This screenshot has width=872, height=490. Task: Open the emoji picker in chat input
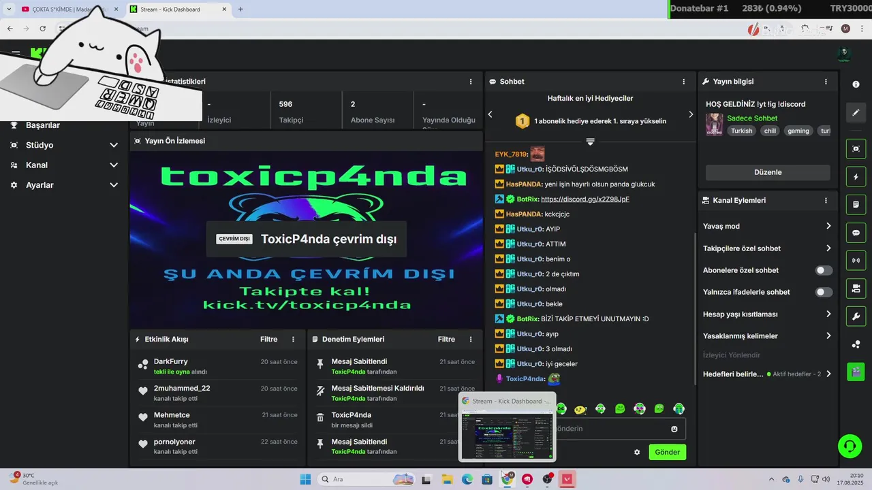pyautogui.click(x=674, y=429)
